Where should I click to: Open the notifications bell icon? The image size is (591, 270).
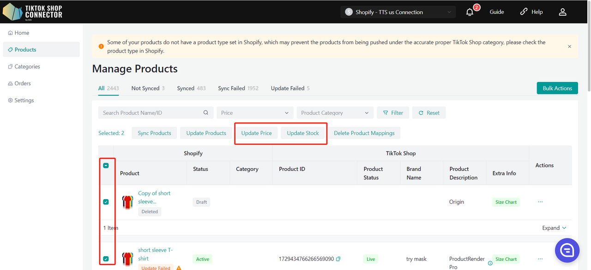(x=470, y=12)
